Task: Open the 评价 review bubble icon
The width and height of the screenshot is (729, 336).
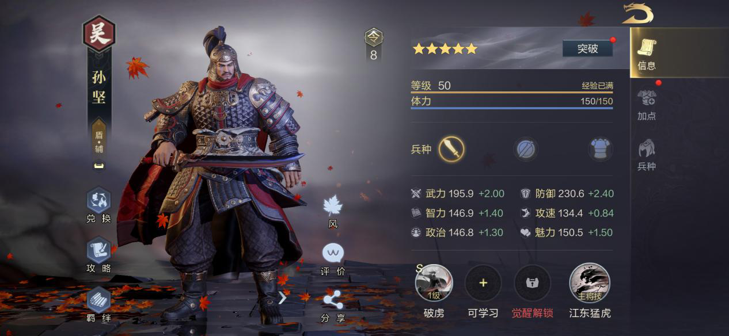Action: tap(333, 253)
